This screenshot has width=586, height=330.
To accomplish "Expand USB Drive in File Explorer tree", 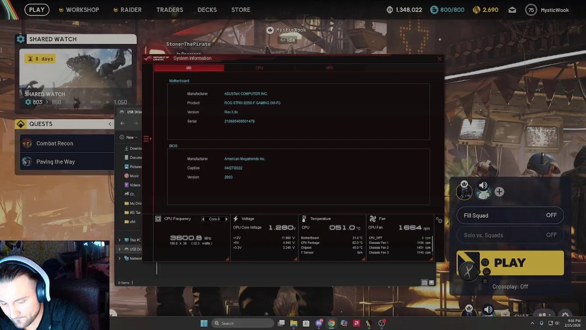I will pos(119,249).
